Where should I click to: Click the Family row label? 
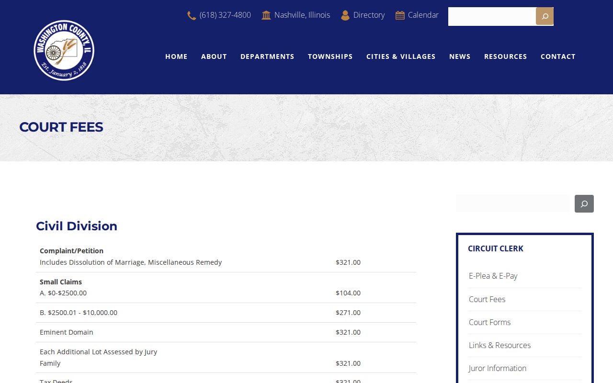[x=50, y=363]
